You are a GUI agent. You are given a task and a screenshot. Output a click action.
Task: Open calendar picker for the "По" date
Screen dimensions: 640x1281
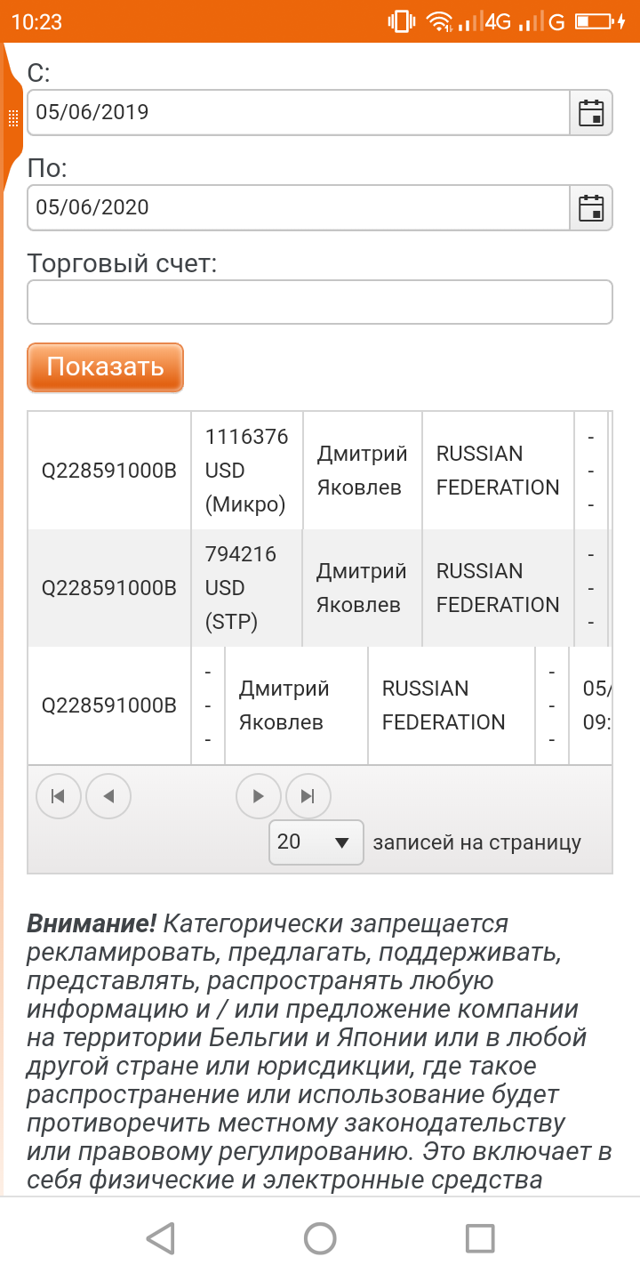click(591, 208)
